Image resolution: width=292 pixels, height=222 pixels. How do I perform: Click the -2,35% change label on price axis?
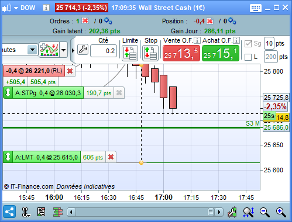[276, 106]
